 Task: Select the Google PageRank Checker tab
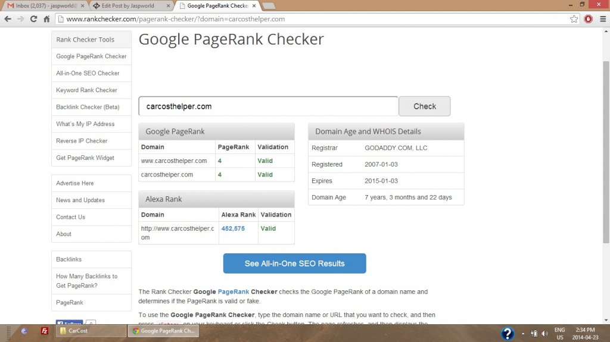coord(217,6)
